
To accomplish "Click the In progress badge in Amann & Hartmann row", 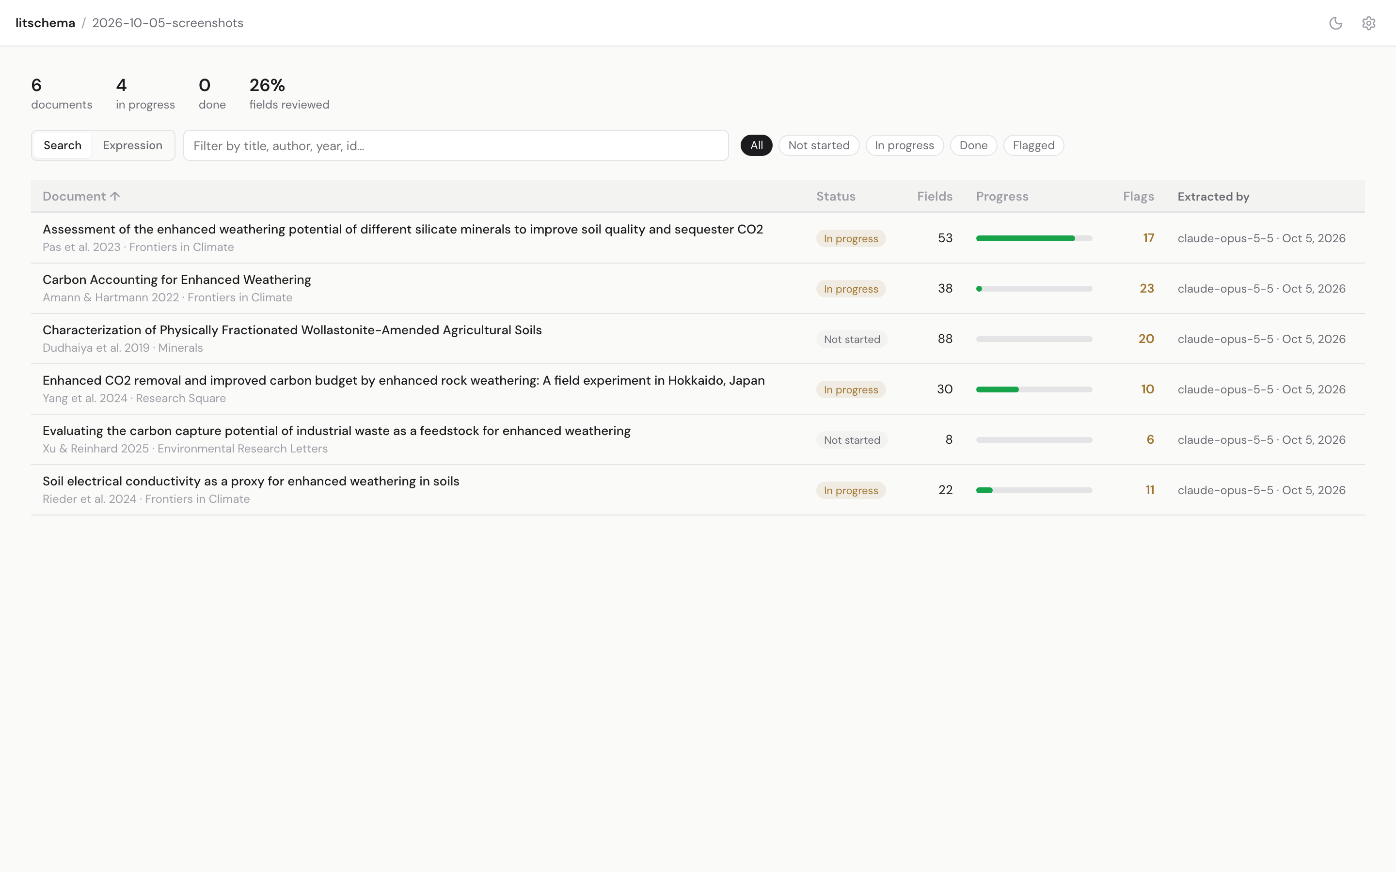I will pos(850,289).
